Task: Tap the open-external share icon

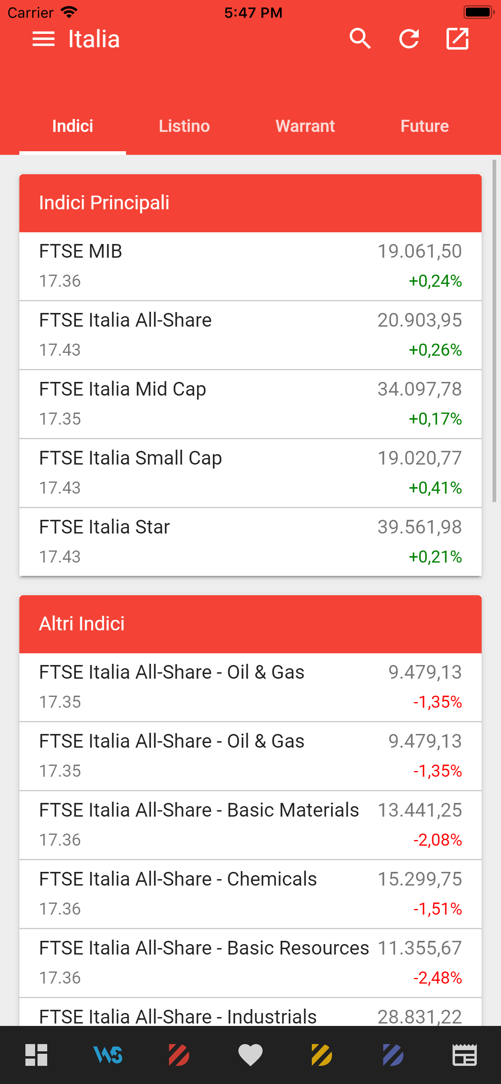Action: 457,39
